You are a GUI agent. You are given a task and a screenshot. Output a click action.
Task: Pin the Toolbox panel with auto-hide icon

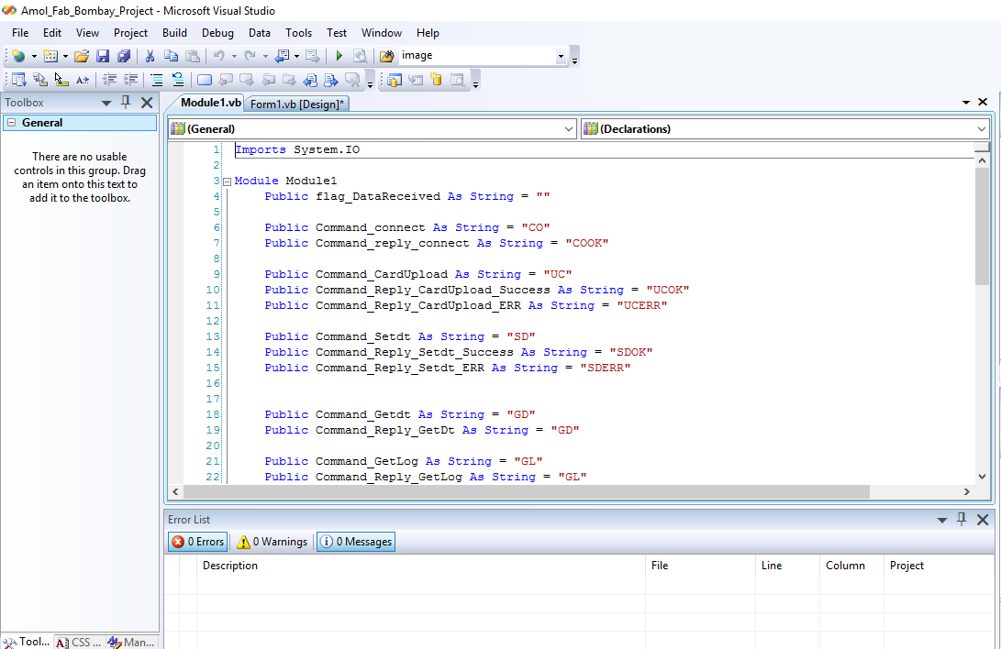click(x=127, y=103)
